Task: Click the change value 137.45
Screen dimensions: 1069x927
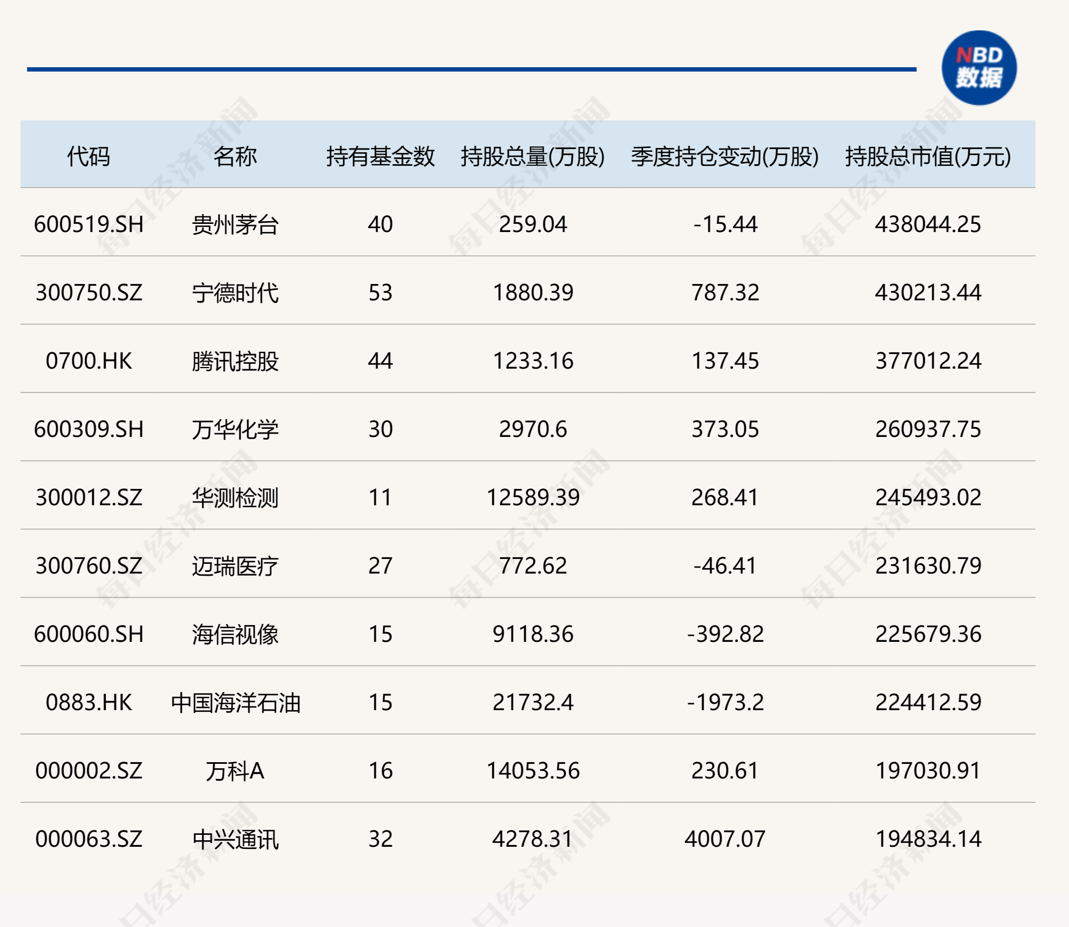Action: click(725, 361)
